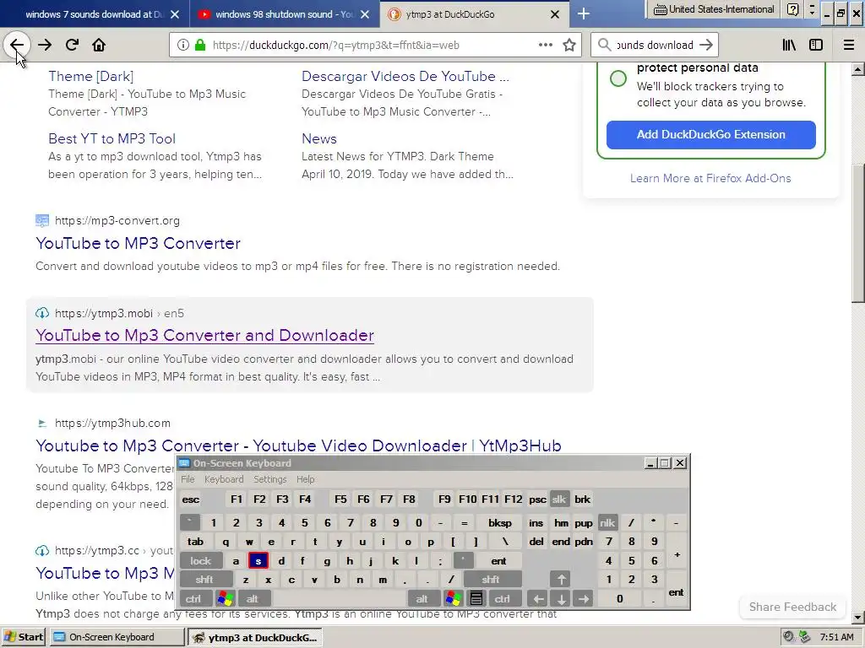Image resolution: width=865 pixels, height=648 pixels.
Task: Click the 'Share Feedback' button
Action: click(792, 607)
